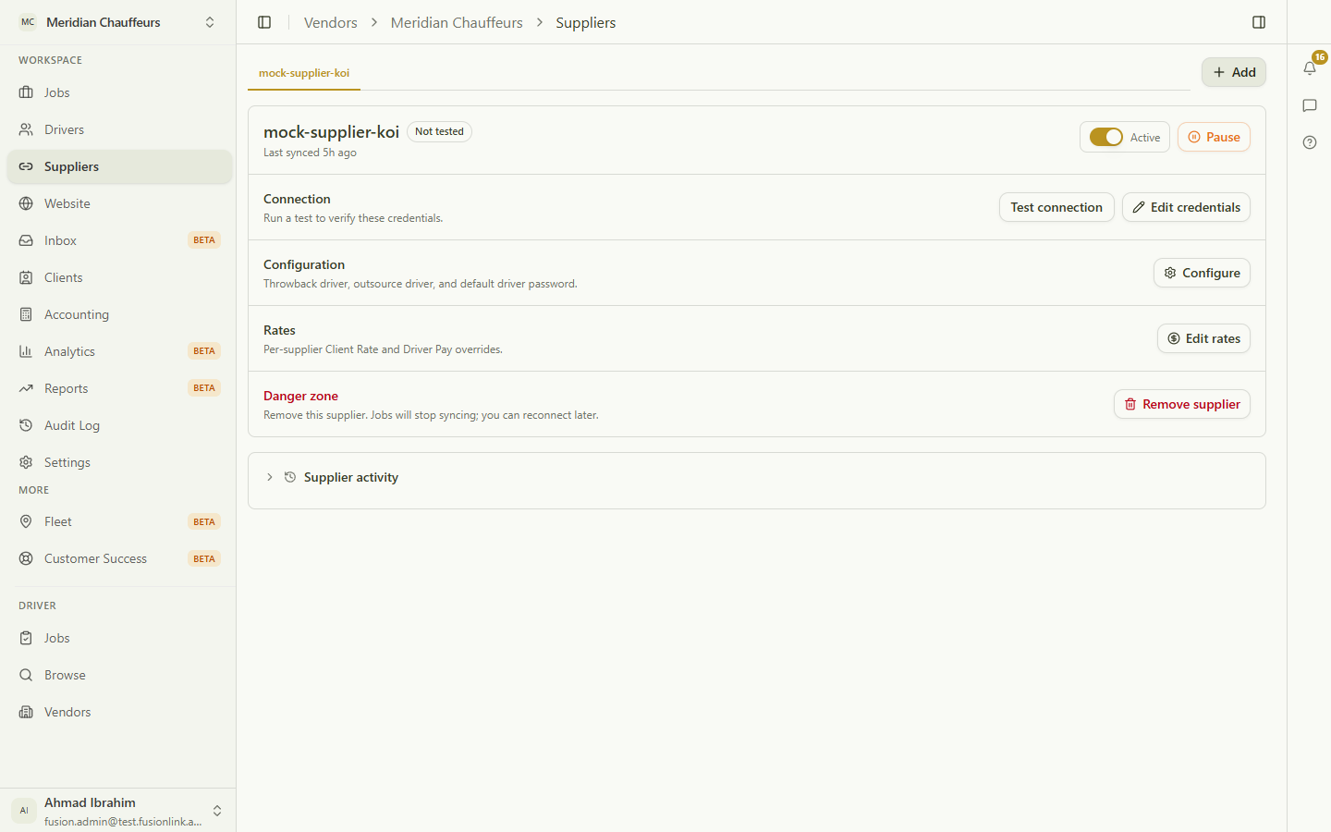Click Vendors in the breadcrumb

click(330, 22)
